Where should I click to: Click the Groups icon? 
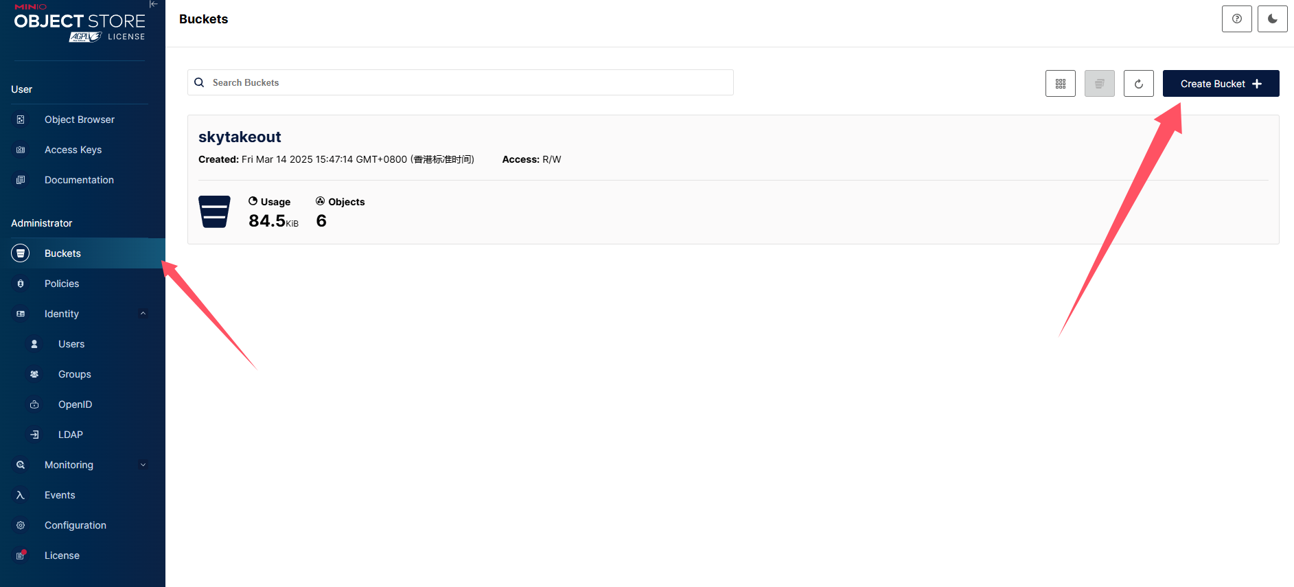(34, 374)
